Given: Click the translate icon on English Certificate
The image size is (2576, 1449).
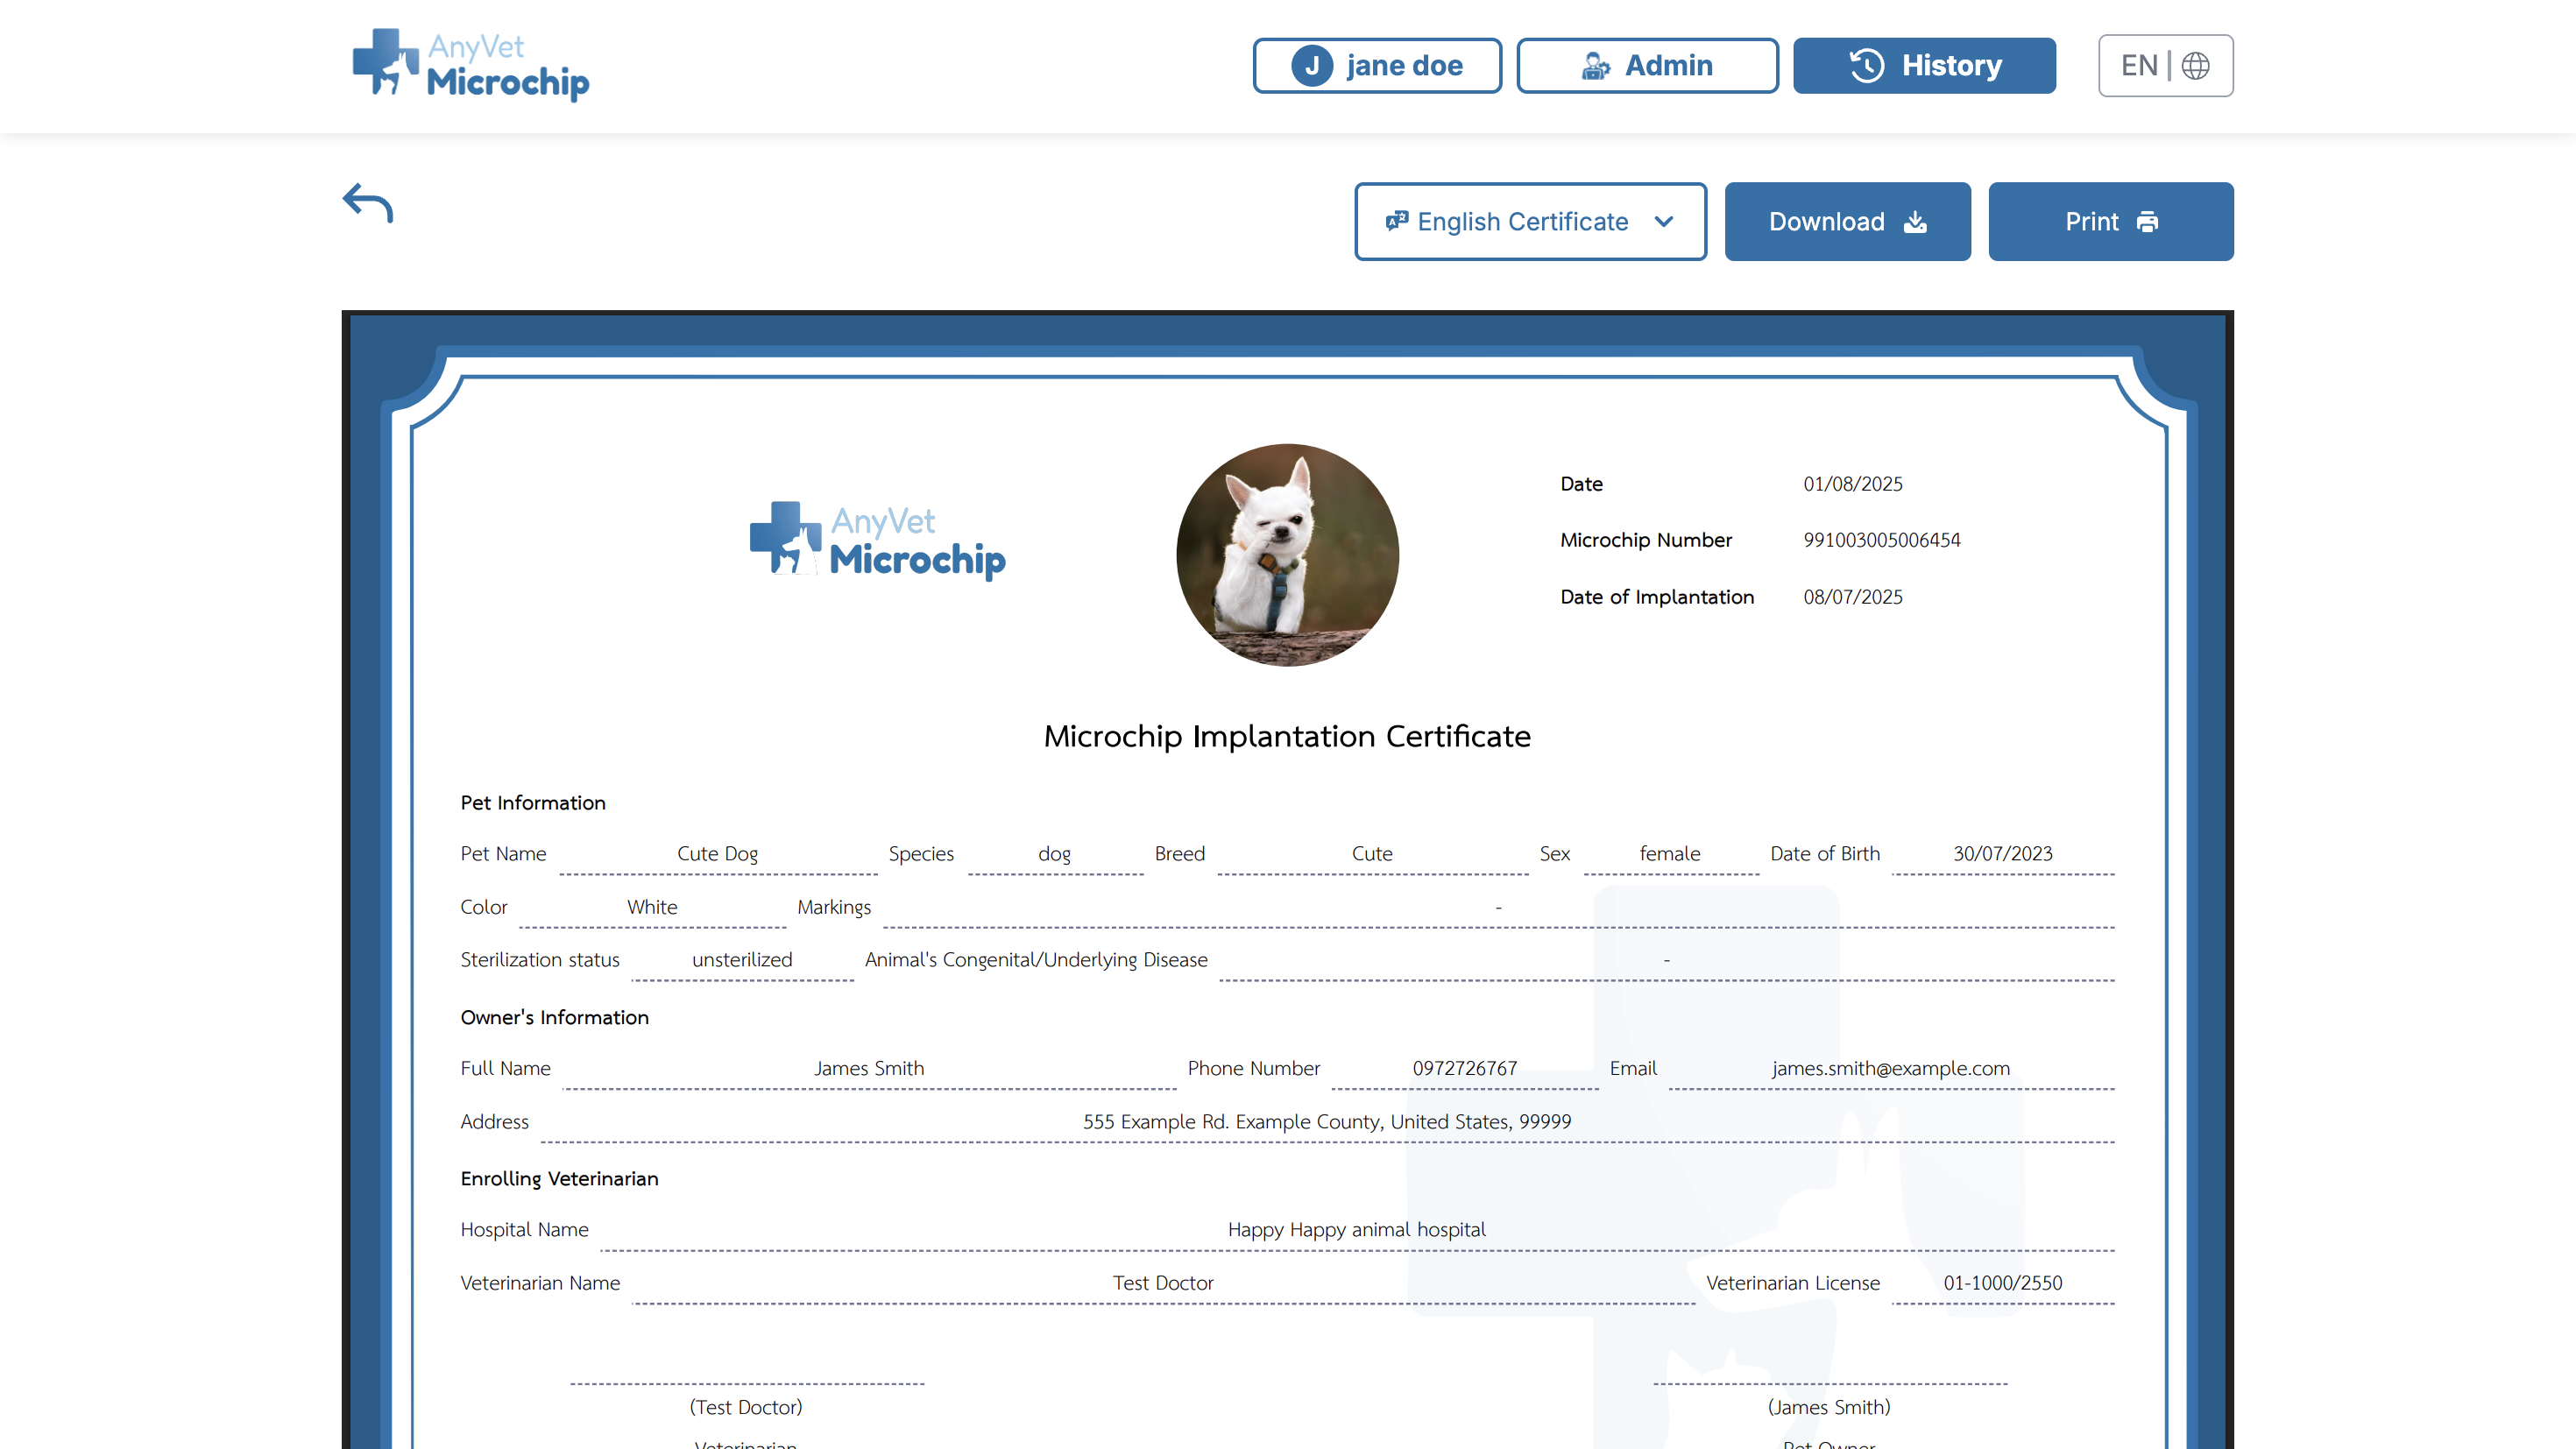Looking at the screenshot, I should pos(1397,221).
